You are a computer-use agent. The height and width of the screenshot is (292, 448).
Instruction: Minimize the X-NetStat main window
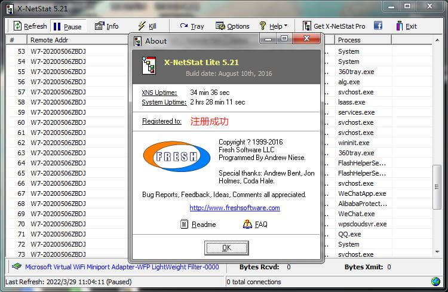[391, 7]
